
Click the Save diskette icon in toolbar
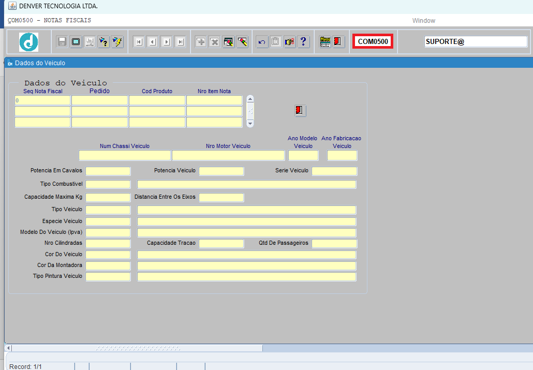[x=62, y=42]
